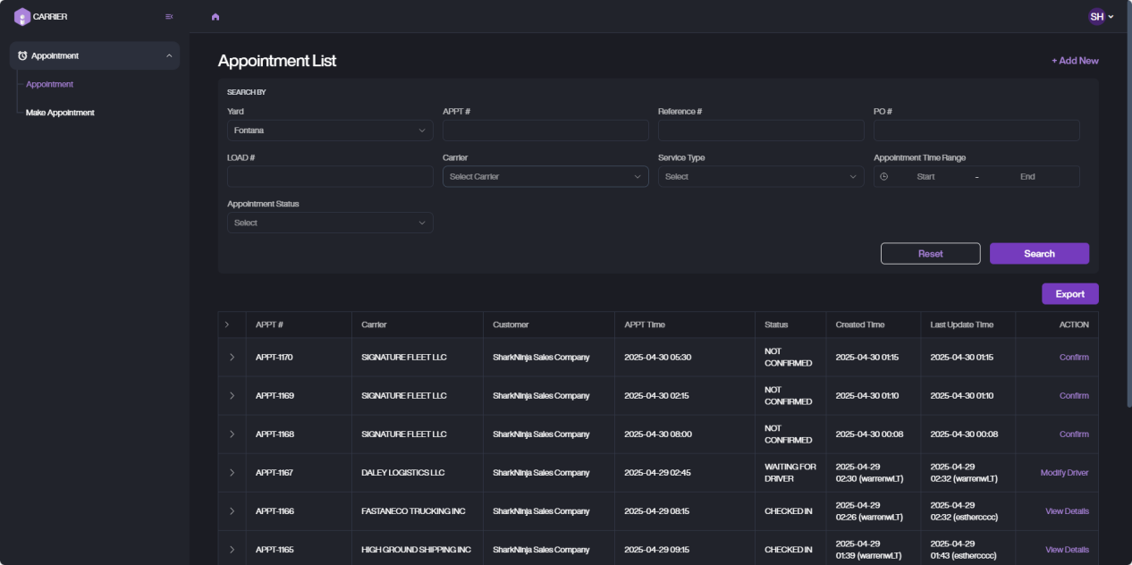Open the Select Carrier dropdown

[x=545, y=177]
